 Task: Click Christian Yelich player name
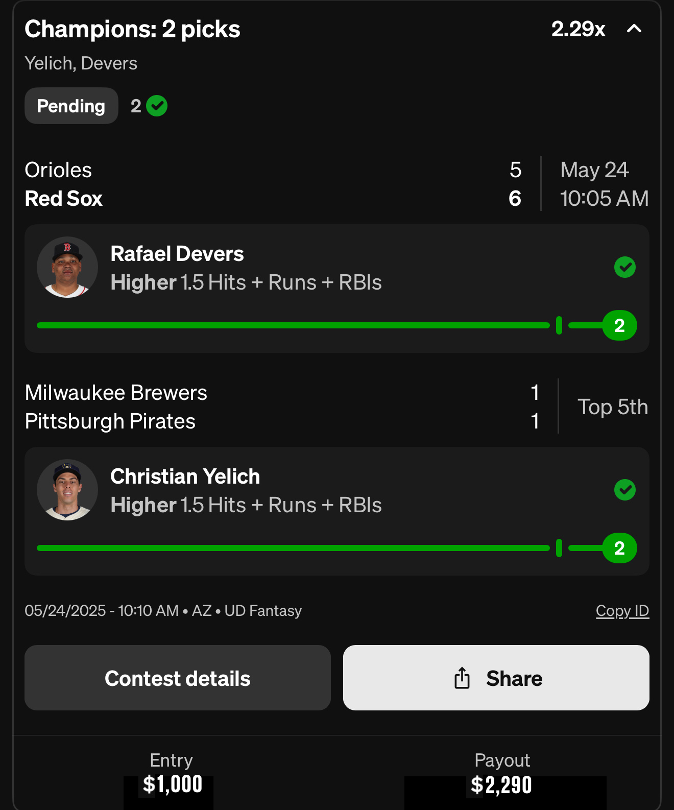coord(185,477)
